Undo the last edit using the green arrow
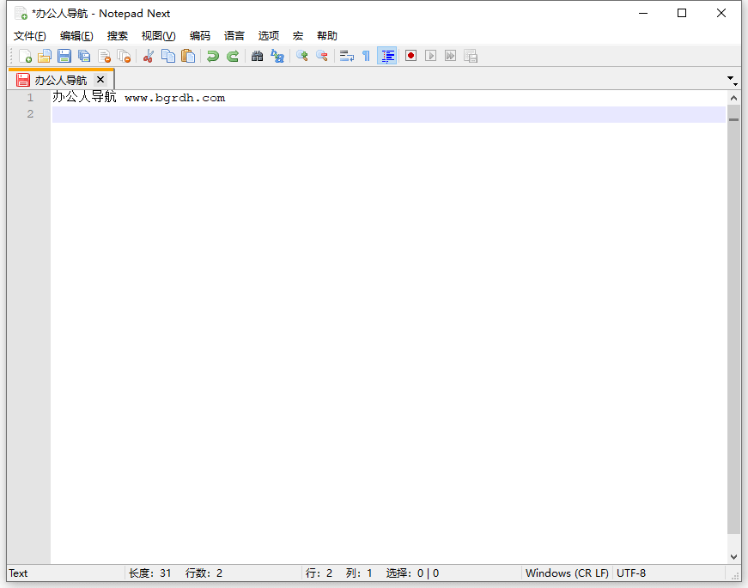Viewport: 748px width, 588px height. pos(212,56)
